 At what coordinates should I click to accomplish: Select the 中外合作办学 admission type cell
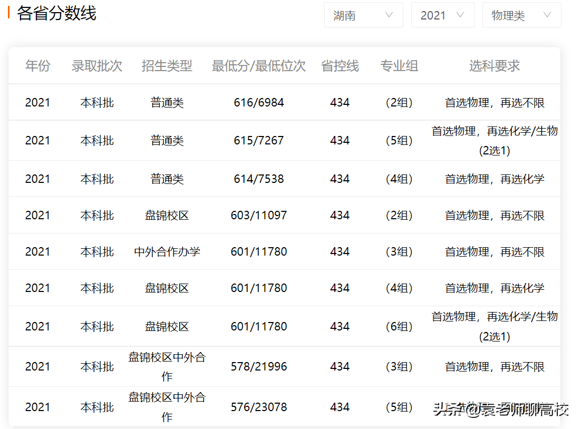coord(167,251)
